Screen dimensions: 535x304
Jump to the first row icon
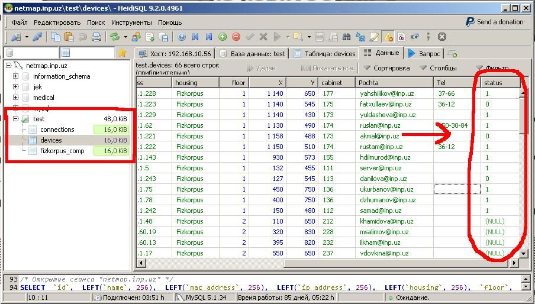pyautogui.click(x=195, y=37)
